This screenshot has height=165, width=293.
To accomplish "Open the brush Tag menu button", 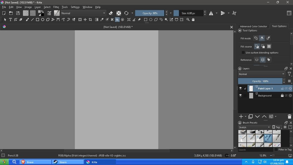I will (277, 127).
